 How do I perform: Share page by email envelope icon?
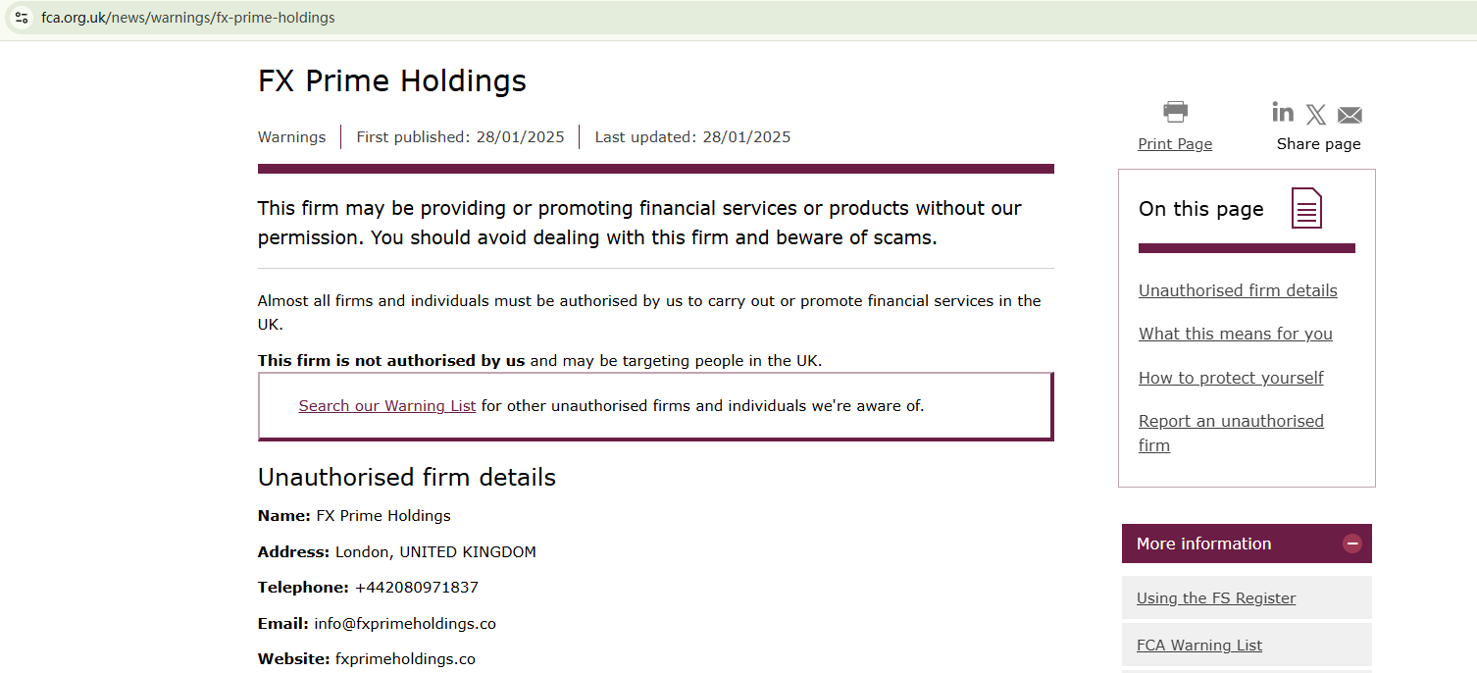(1350, 115)
